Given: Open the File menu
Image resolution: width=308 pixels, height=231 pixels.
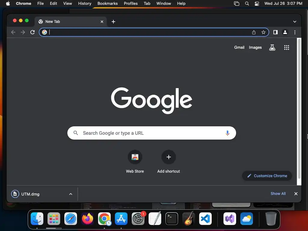Looking at the screenshot, I should [x=41, y=4].
